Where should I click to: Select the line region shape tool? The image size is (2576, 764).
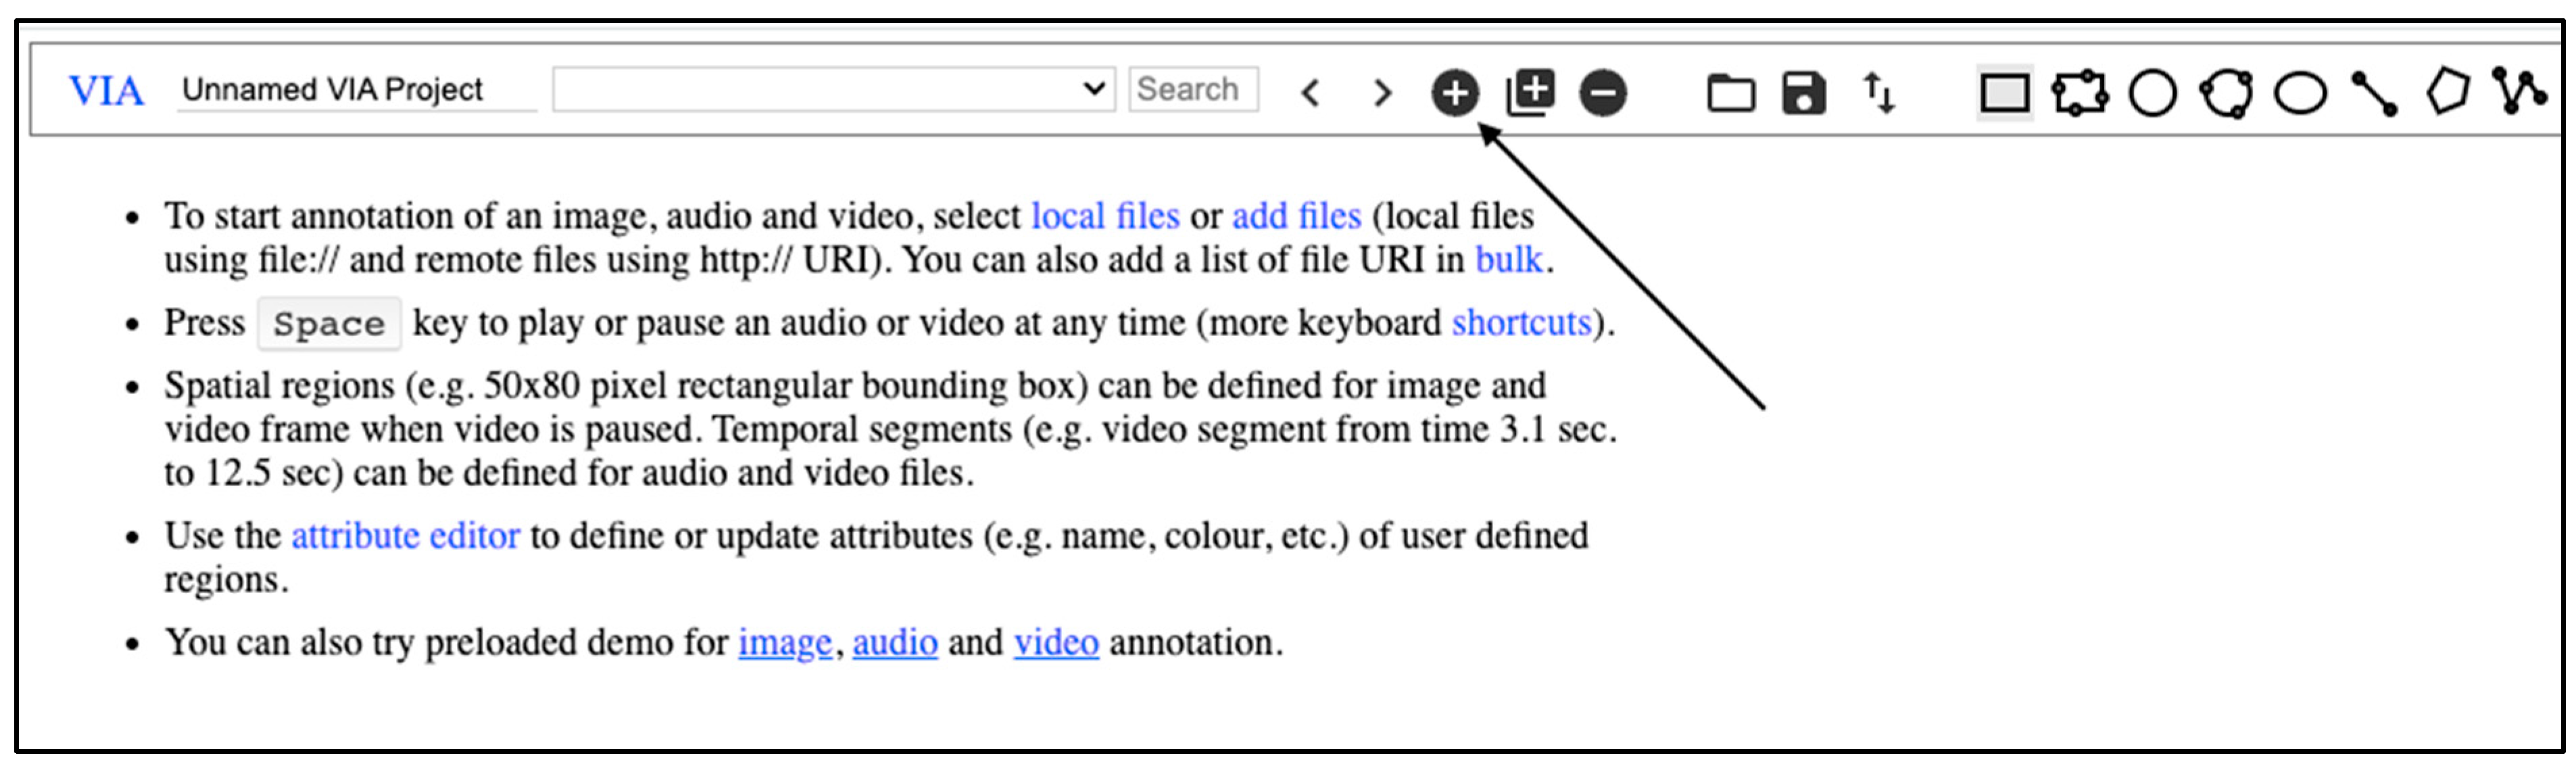coord(2374,94)
